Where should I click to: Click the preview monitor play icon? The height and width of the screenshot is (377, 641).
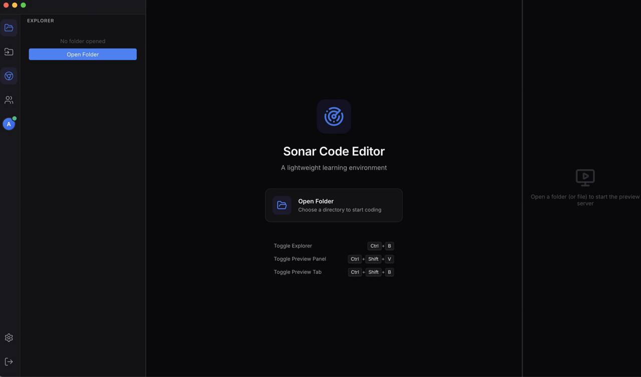click(585, 177)
